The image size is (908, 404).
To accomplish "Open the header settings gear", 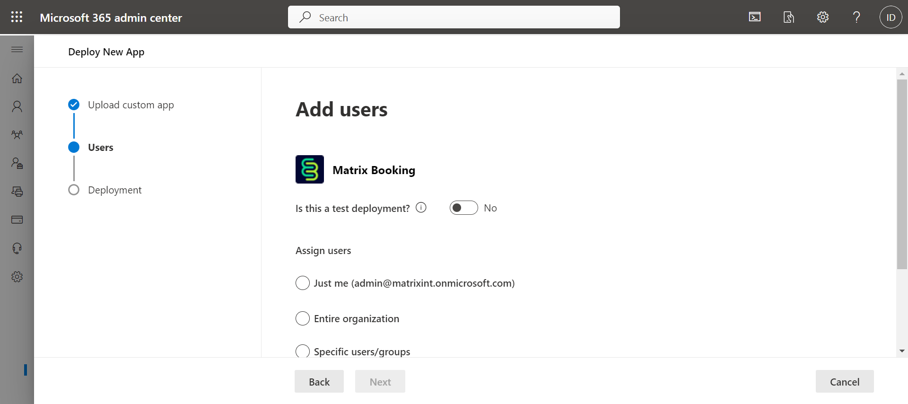I will pyautogui.click(x=823, y=18).
